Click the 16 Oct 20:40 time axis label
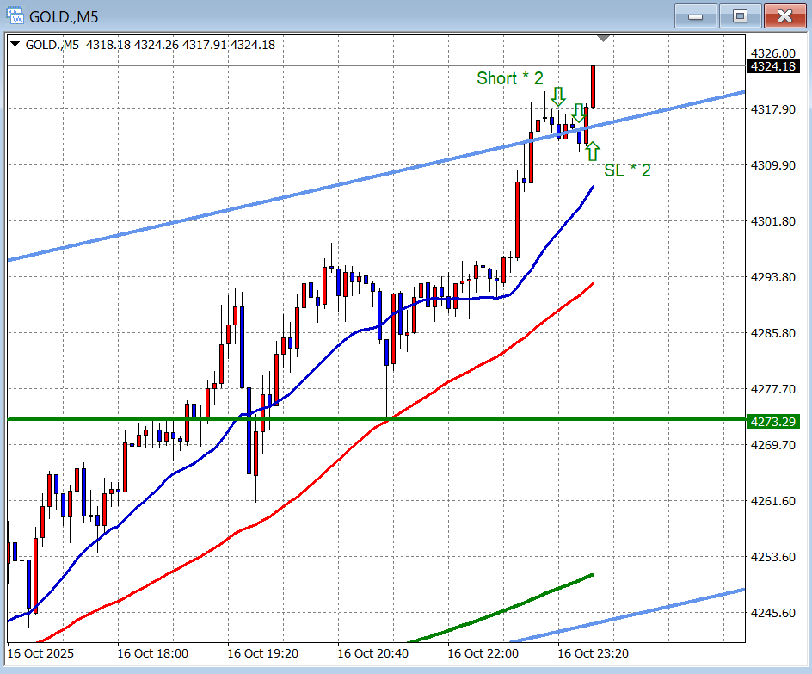 coord(372,653)
